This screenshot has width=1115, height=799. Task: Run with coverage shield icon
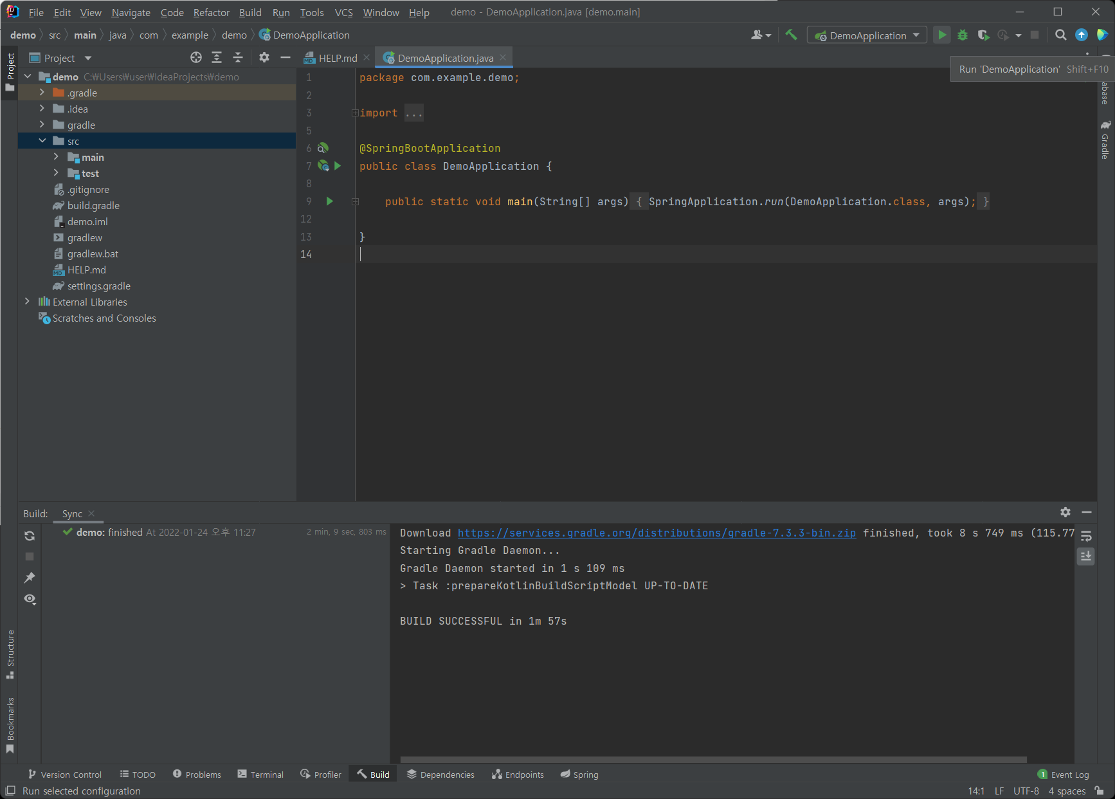click(983, 35)
